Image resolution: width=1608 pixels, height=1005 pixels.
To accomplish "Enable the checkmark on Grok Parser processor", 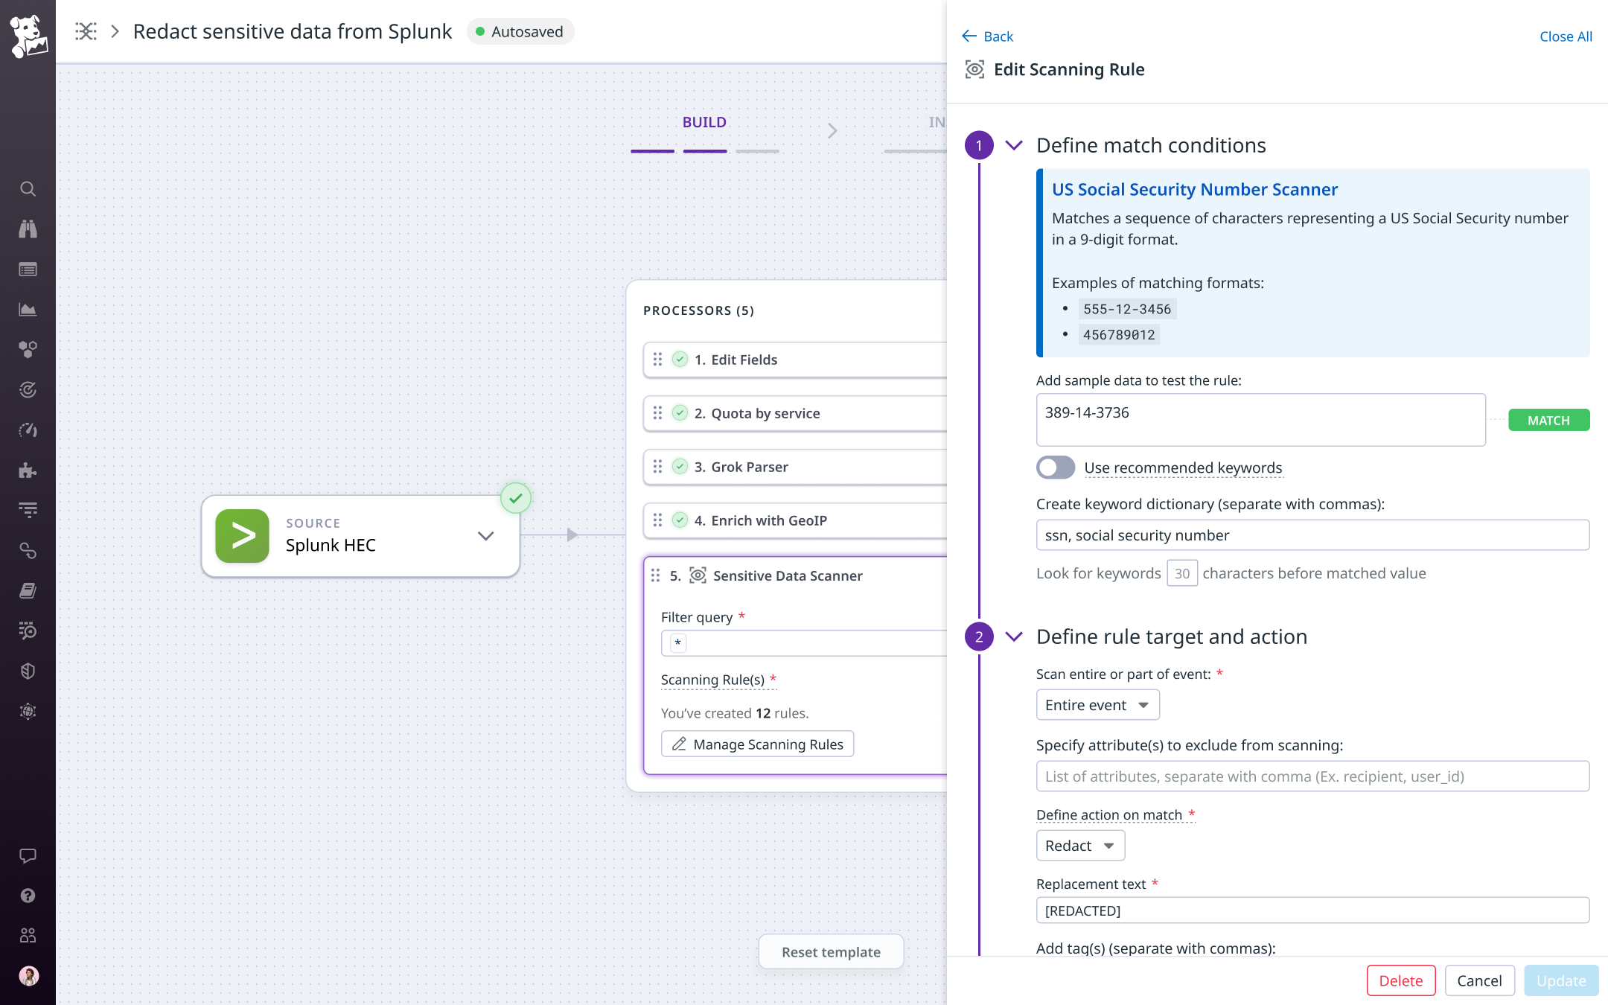I will (x=680, y=467).
